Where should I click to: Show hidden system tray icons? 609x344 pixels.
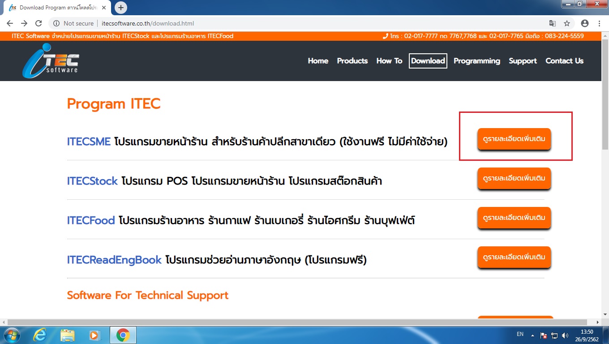(532, 335)
